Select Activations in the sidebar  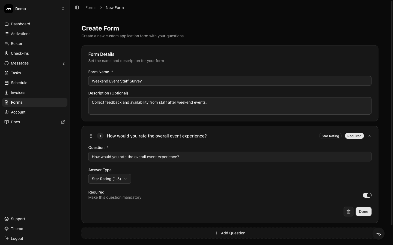20,34
